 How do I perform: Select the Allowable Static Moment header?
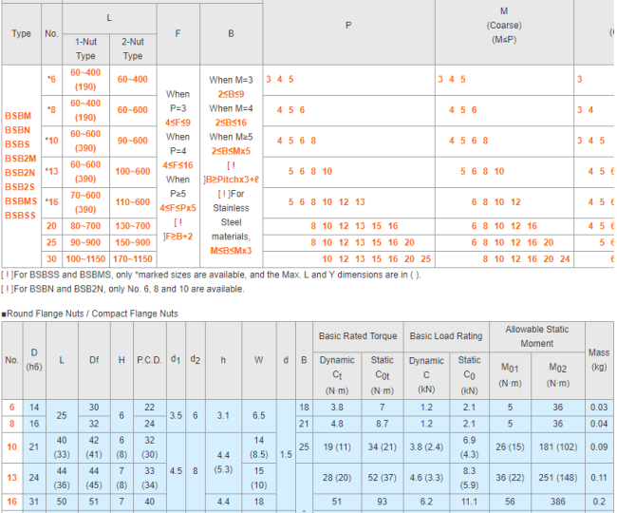click(x=536, y=336)
